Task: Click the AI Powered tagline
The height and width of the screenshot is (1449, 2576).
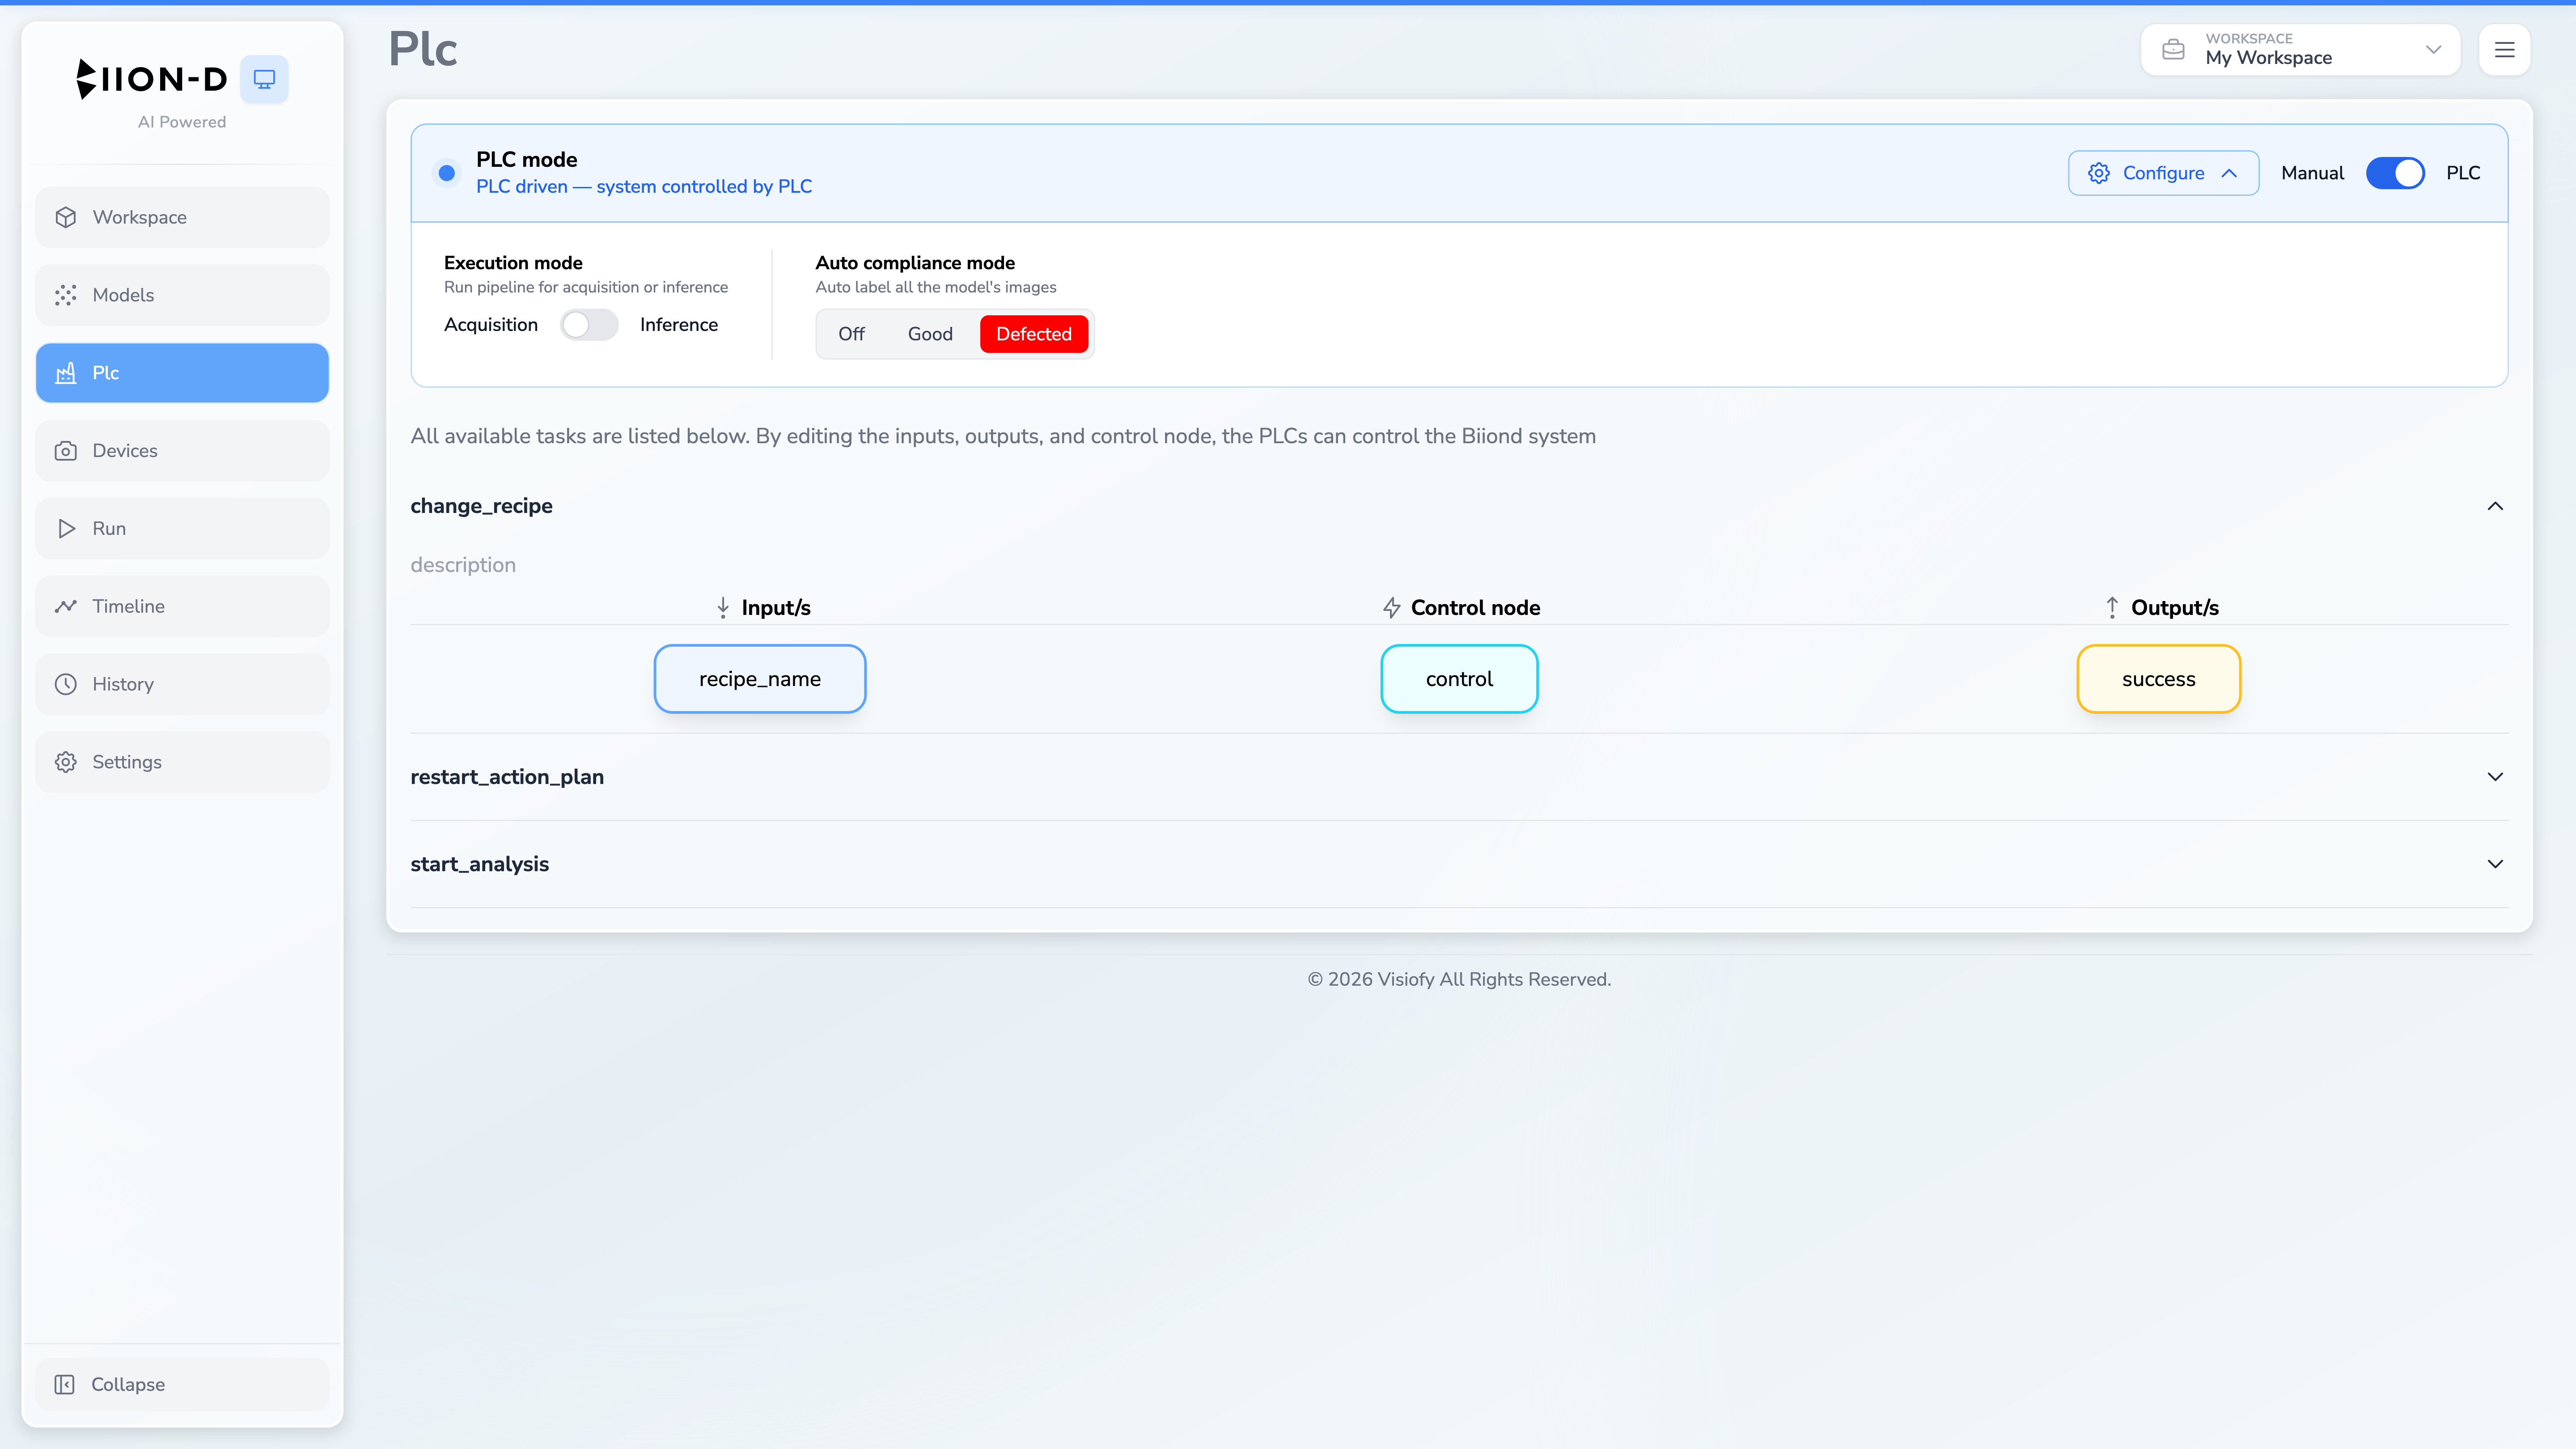Action: pos(182,122)
